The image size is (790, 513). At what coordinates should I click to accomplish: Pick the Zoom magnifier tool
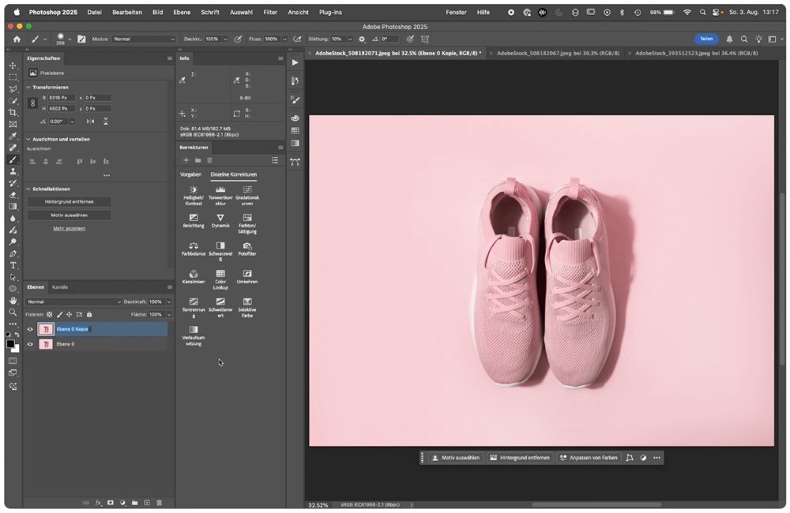tap(13, 313)
